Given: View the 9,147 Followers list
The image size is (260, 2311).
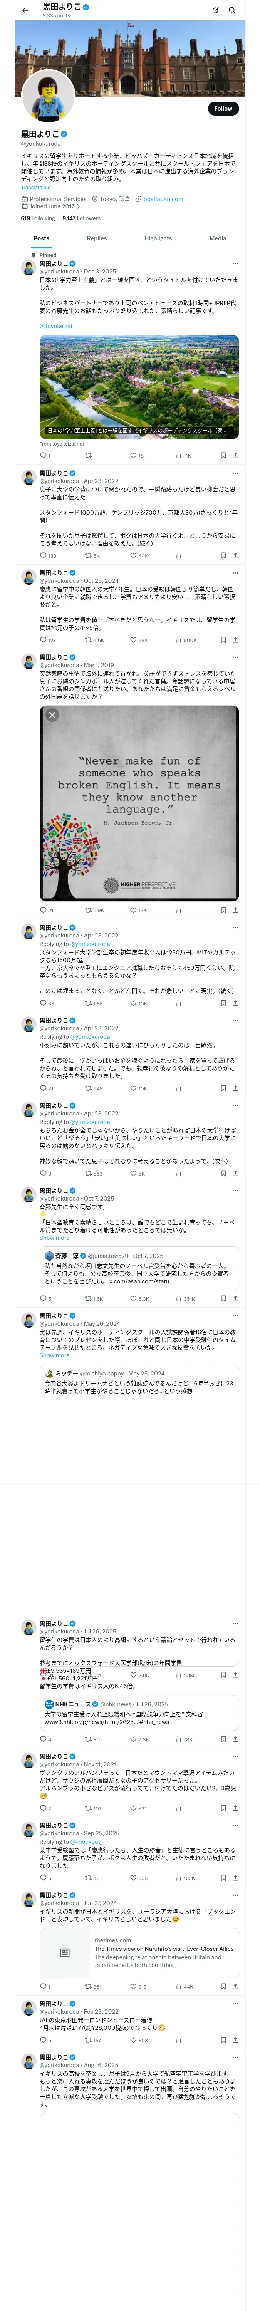Looking at the screenshot, I should [82, 218].
